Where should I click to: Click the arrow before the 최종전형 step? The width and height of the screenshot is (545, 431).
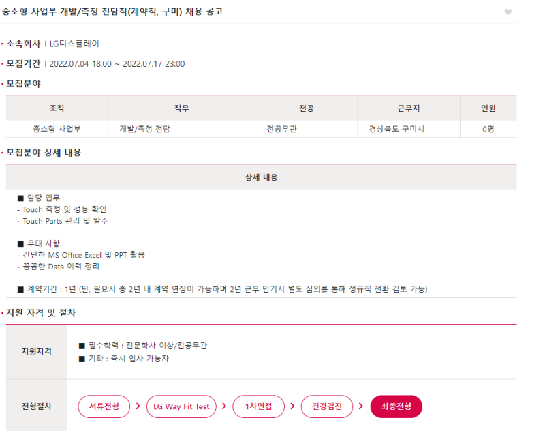362,406
